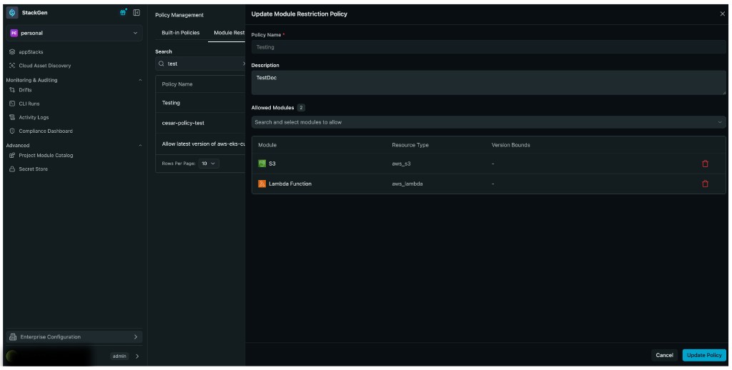Delete the Lambda Function module row
732x370 pixels.
705,184
